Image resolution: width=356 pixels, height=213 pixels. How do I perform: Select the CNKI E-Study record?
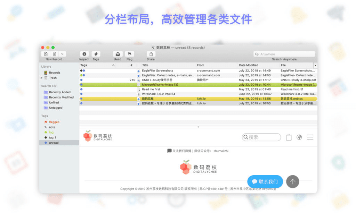pos(198,80)
